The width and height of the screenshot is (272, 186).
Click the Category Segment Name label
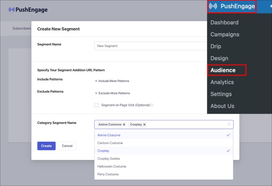click(57, 123)
